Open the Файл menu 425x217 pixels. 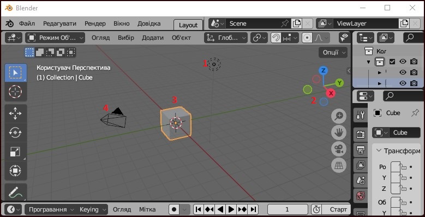27,23
